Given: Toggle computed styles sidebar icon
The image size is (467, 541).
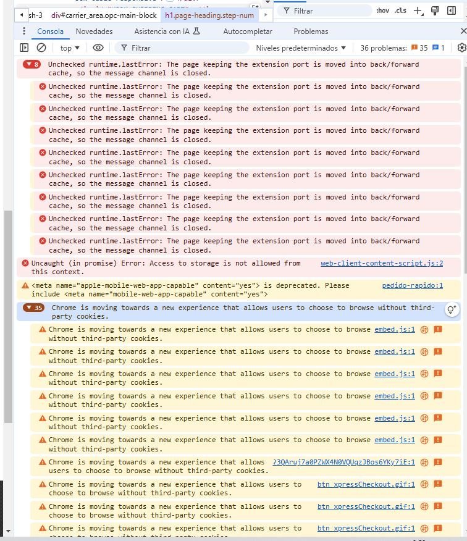Looking at the screenshot, I should [x=452, y=10].
